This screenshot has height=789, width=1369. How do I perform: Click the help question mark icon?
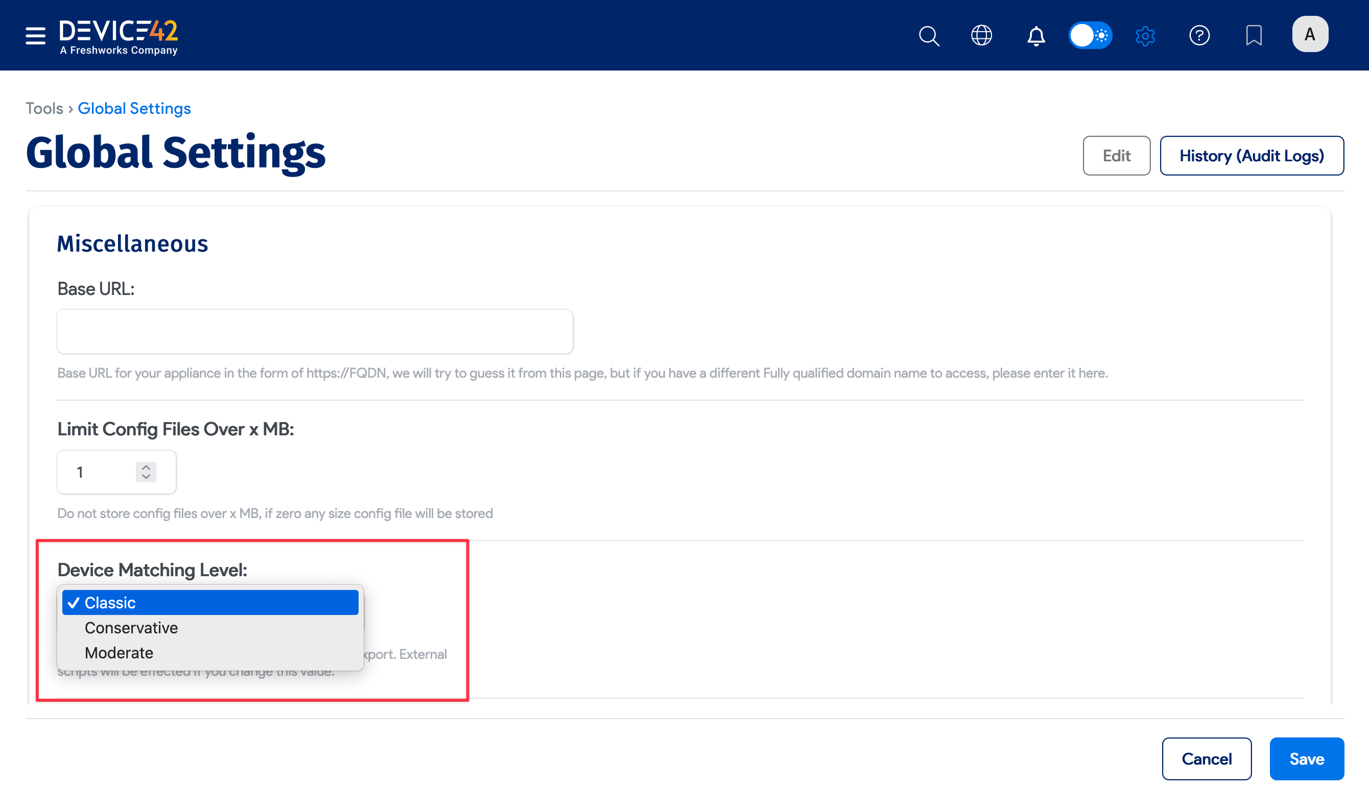click(x=1199, y=35)
